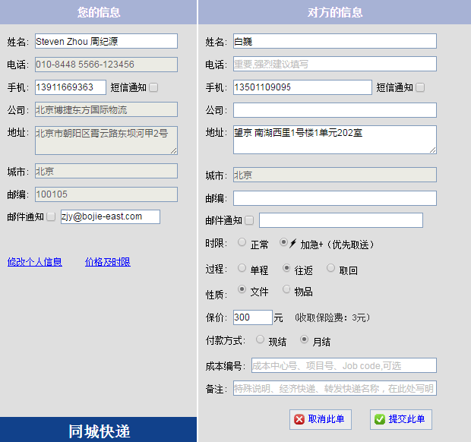
Task: Click recipient mobile field 13501109095
Action: point(302,87)
